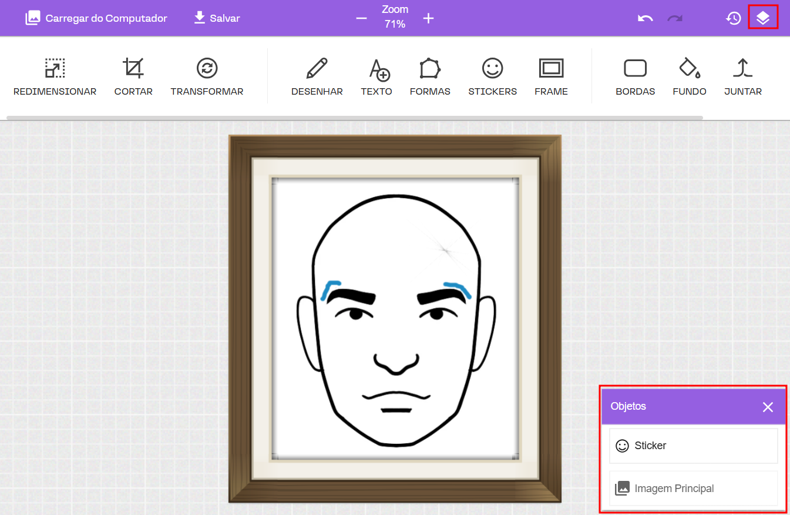Open the Bordas rounded borders tool
This screenshot has height=515, width=790.
click(635, 76)
